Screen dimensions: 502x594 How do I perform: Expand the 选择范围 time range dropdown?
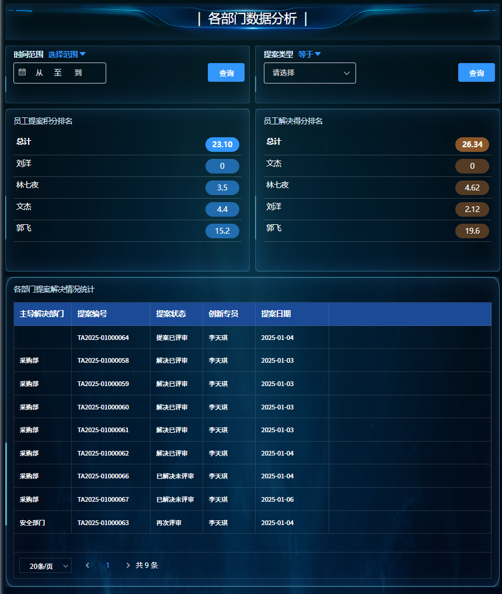pyautogui.click(x=66, y=54)
